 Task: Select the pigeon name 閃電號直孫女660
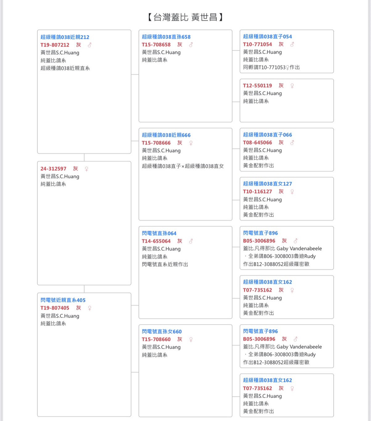(x=162, y=332)
